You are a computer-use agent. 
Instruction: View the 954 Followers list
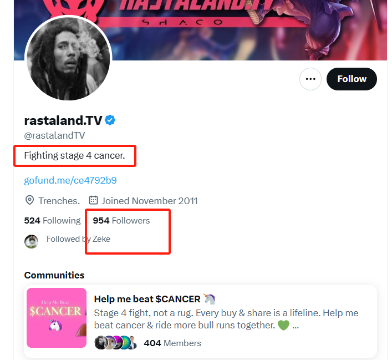[121, 221]
